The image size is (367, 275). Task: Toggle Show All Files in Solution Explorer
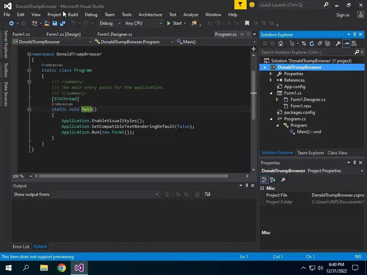point(328,43)
